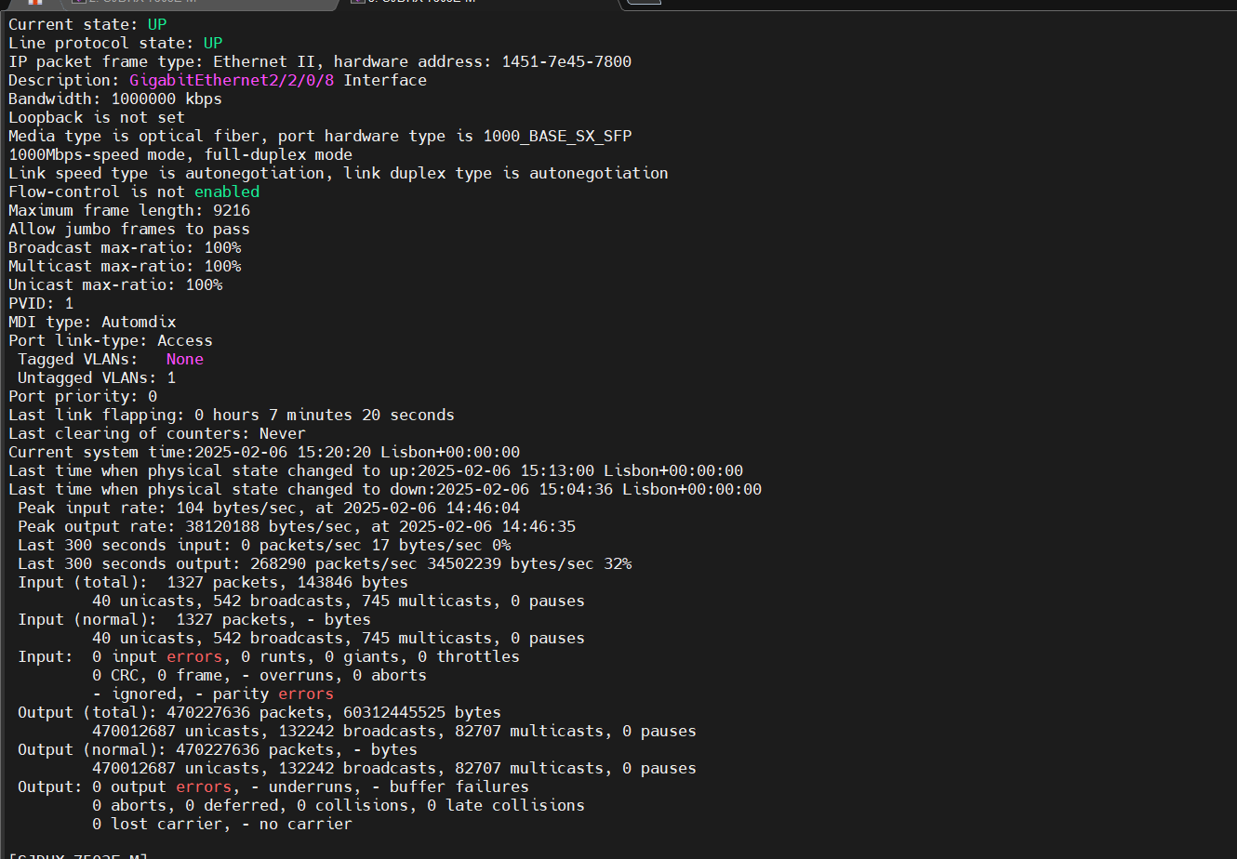This screenshot has width=1237, height=859.
Task: Click the hardware address 1451-7e45-7800
Action: pos(566,61)
